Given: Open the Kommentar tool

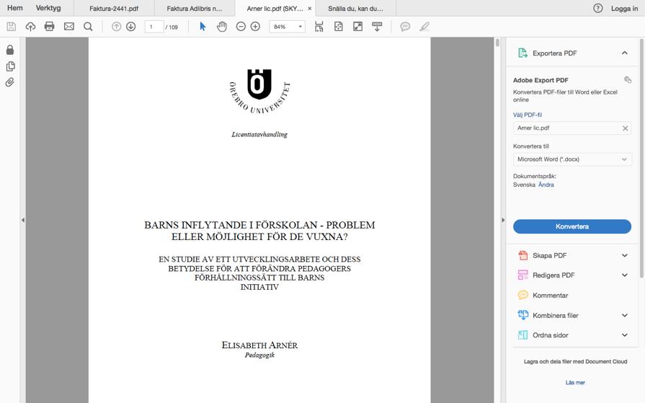Looking at the screenshot, I should [x=550, y=295].
